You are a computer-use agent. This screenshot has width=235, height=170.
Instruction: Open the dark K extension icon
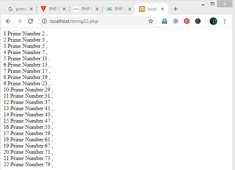click(198, 21)
